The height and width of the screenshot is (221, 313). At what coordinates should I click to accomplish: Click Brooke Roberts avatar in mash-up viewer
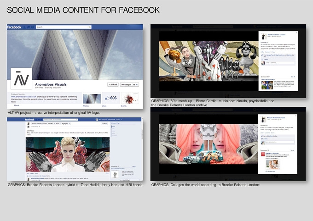[264, 36]
